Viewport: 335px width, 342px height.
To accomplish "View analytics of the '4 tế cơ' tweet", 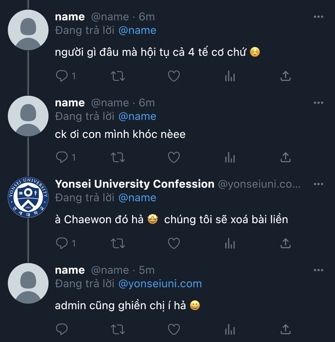I will tap(230, 76).
